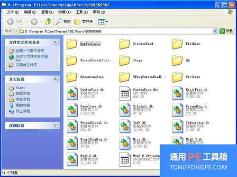Select the EmojiFace.db file icon
This screenshot has width=237, height=177.
tap(178, 93)
